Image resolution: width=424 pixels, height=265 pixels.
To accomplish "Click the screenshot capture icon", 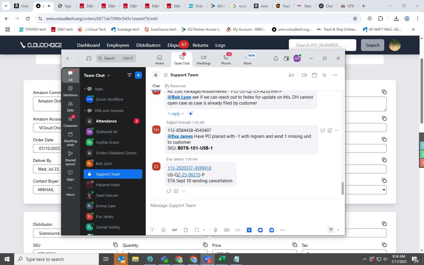I will tap(197, 230).
